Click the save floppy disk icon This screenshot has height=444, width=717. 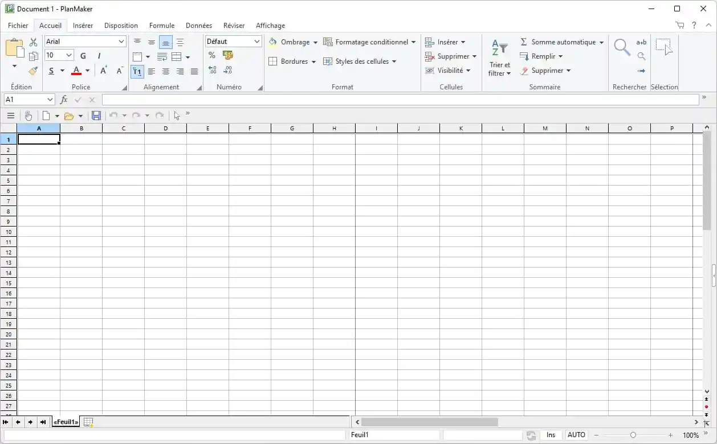tap(96, 116)
